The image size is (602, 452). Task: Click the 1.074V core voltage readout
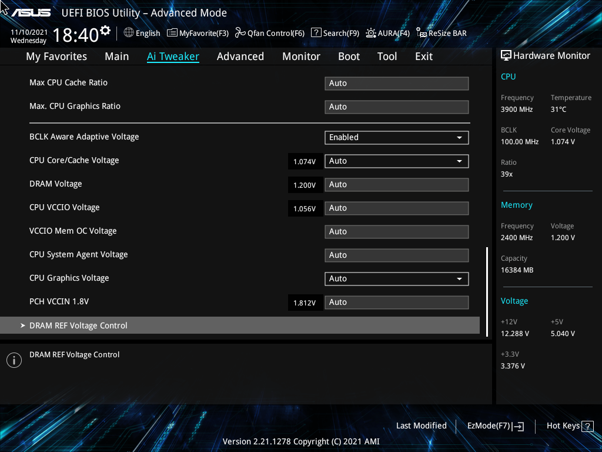[305, 162]
